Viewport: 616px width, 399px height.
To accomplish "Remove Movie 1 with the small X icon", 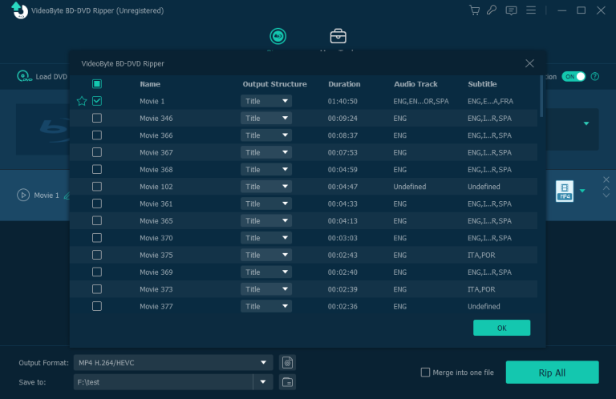I will point(606,179).
